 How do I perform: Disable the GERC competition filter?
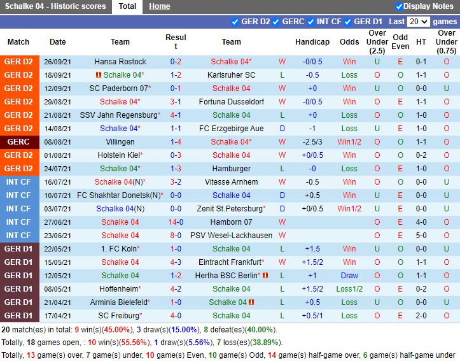(276, 22)
